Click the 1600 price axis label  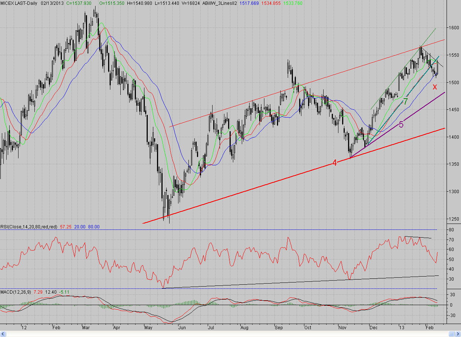pos(454,28)
